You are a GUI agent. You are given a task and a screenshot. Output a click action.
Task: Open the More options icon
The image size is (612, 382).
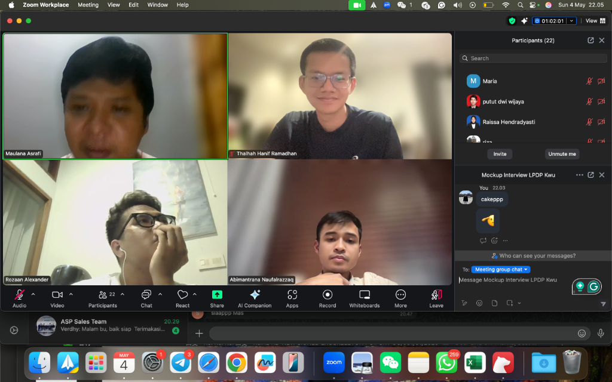[400, 294]
